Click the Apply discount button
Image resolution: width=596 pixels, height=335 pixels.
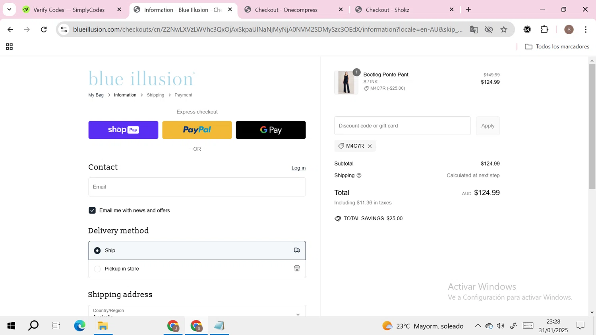click(x=488, y=126)
